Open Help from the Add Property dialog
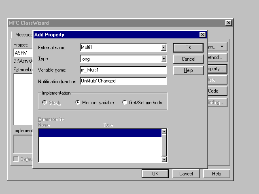 pos(188,70)
